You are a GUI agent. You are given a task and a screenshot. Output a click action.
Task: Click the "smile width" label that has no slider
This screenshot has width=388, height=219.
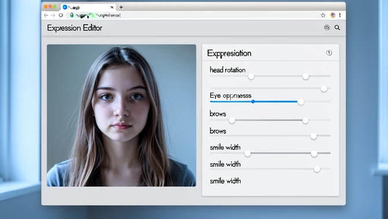tap(225, 181)
